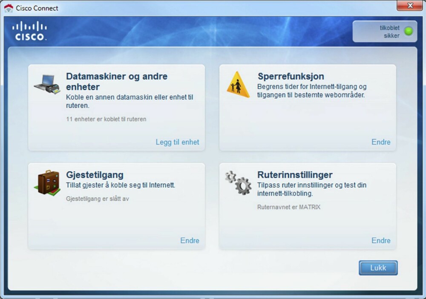Click the yellow parental controls warning icon
Screen dimensions: 426x299
click(238, 85)
